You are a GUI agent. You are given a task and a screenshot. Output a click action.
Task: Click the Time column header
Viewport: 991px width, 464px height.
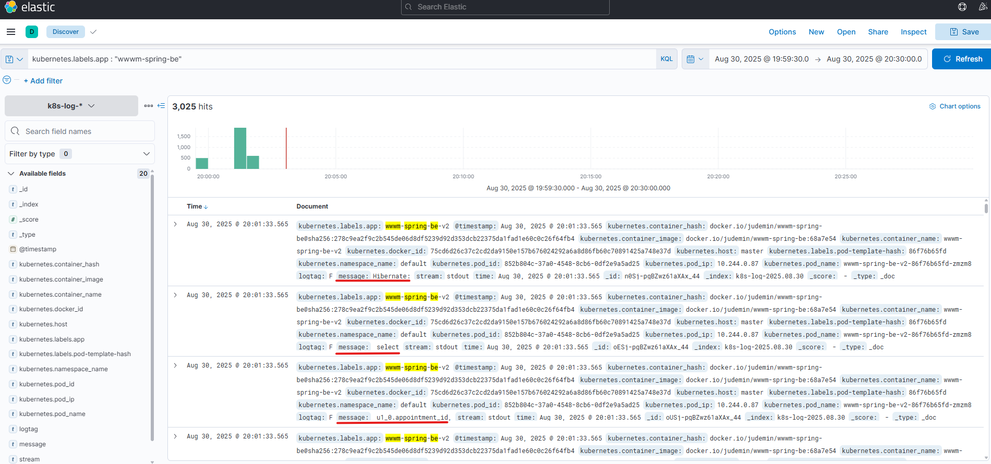(194, 206)
